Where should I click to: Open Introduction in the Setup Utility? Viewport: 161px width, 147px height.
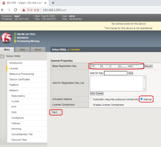[x=27, y=63]
